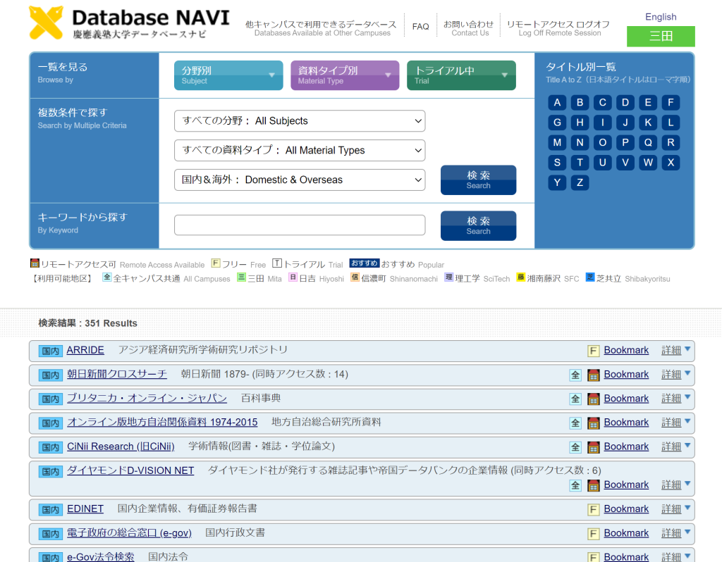The width and height of the screenshot is (722, 562).
Task: Open letter O title list
Action: click(602, 142)
